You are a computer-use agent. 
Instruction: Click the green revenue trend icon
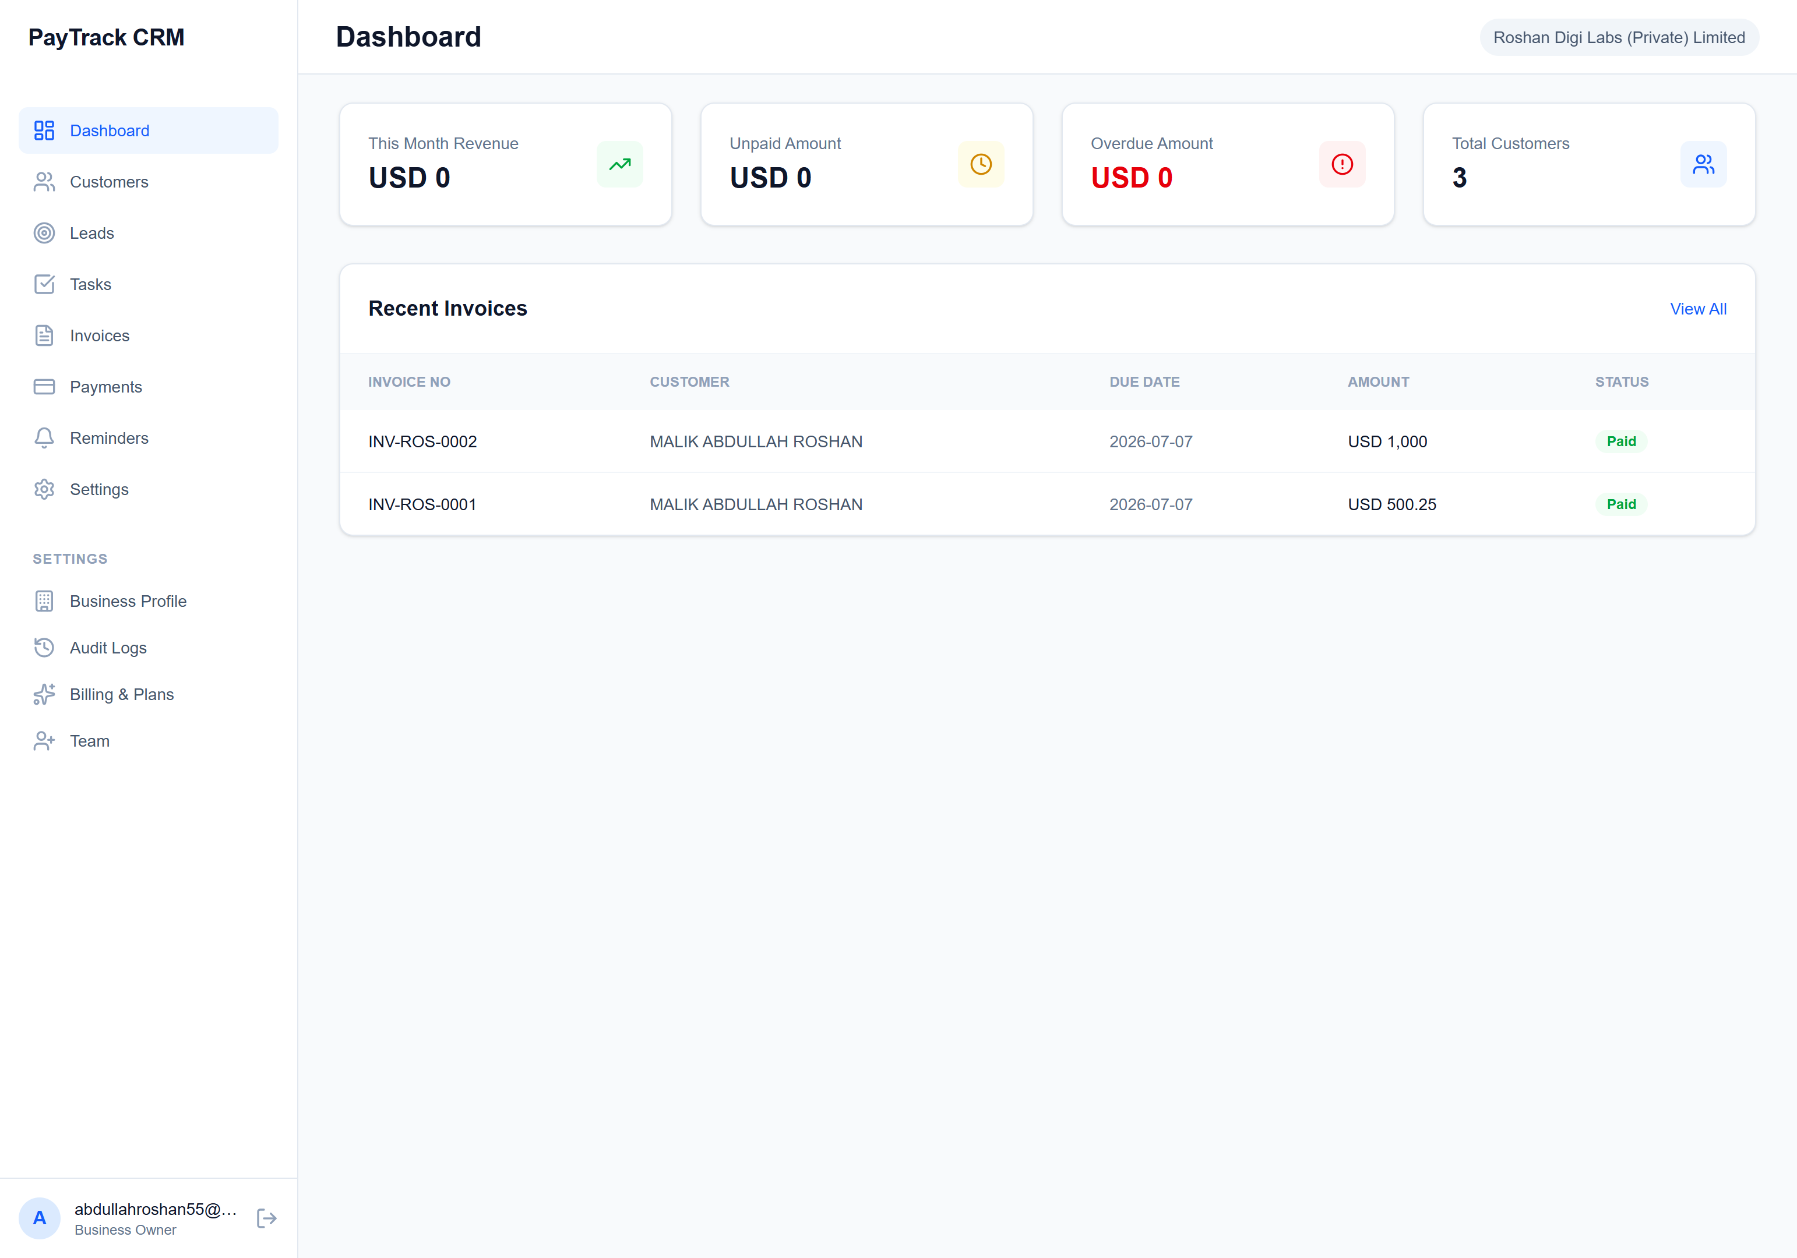click(x=620, y=164)
